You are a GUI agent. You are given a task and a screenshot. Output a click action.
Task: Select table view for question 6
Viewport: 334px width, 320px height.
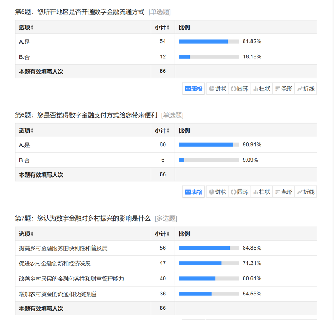pyautogui.click(x=194, y=192)
